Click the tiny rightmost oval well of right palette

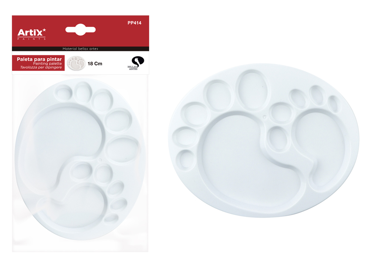tap(334, 104)
